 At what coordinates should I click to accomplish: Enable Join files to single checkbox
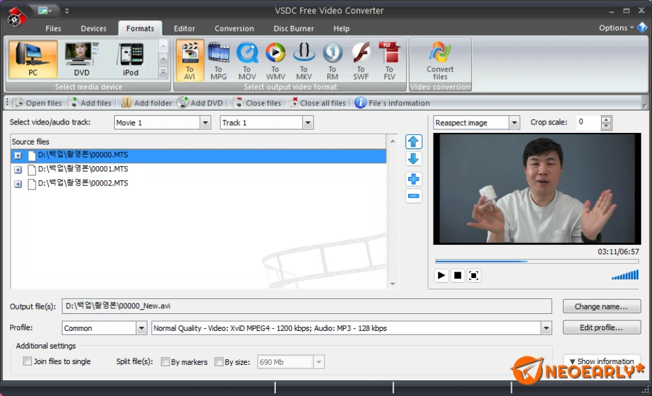coord(27,361)
